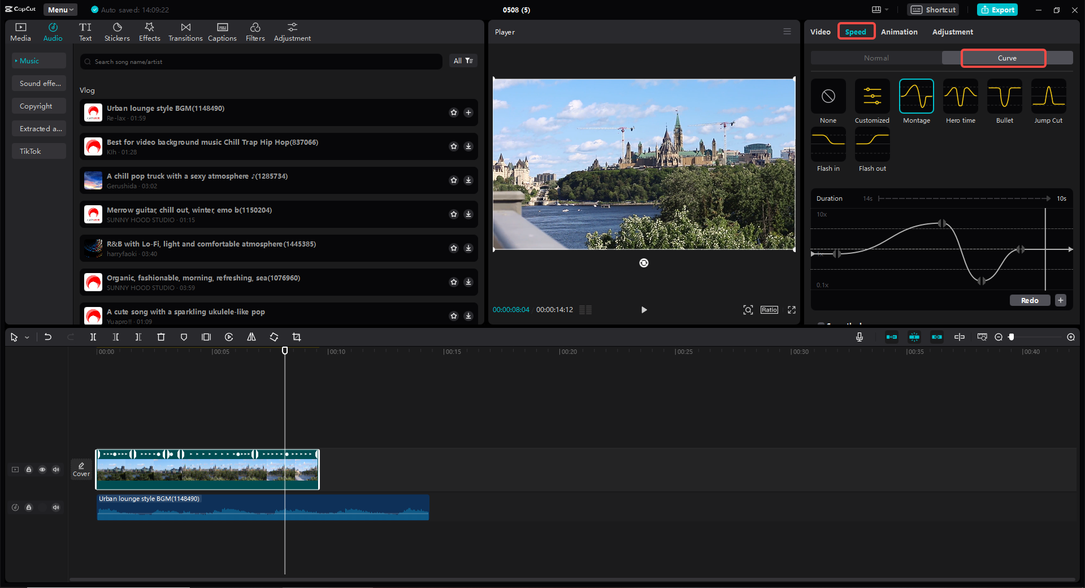Hide the video track with eye icon
The image size is (1085, 588).
(x=42, y=469)
